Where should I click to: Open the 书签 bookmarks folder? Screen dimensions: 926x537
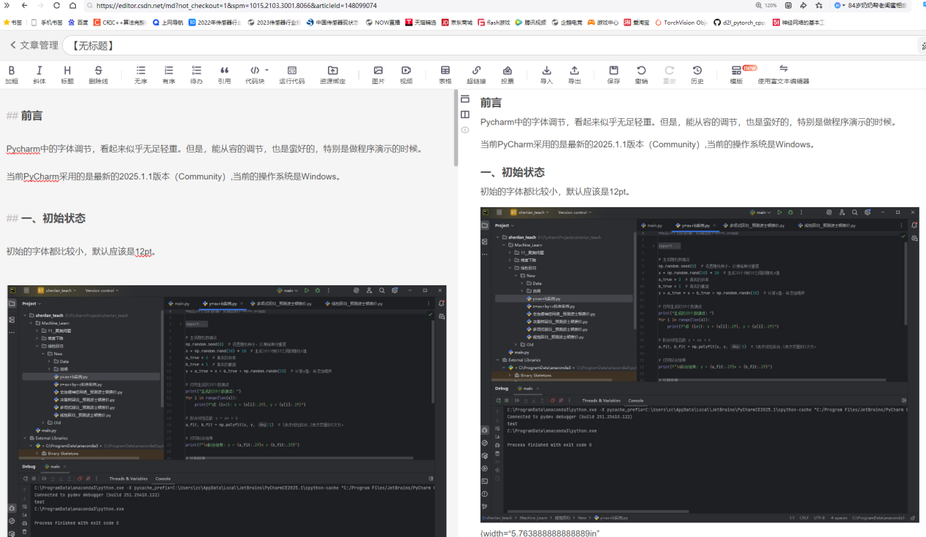(x=13, y=23)
